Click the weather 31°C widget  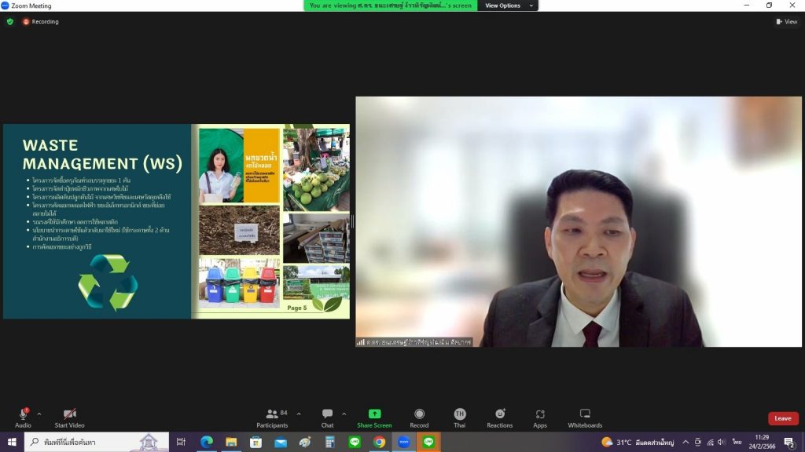[x=637, y=442]
